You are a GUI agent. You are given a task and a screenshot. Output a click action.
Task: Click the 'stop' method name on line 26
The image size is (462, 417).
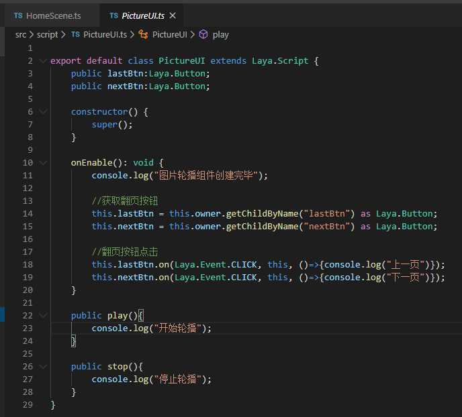click(118, 367)
